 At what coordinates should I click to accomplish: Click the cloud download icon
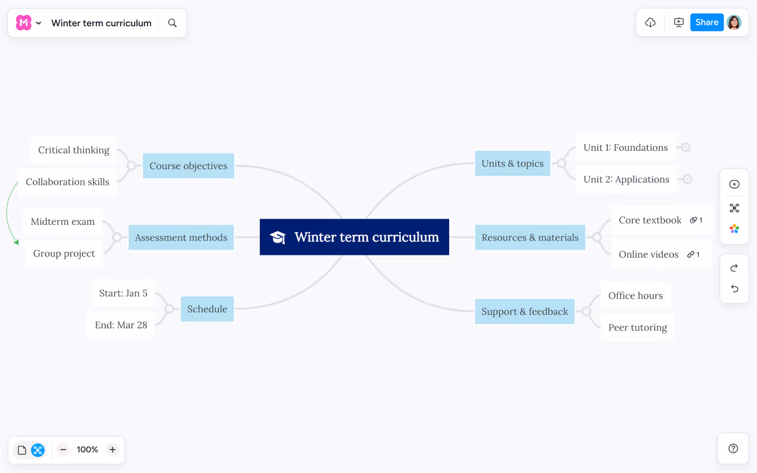(x=650, y=23)
